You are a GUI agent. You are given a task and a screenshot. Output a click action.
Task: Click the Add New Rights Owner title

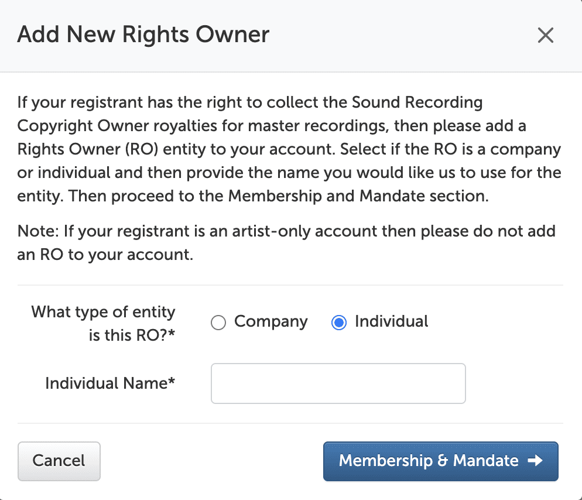[143, 35]
